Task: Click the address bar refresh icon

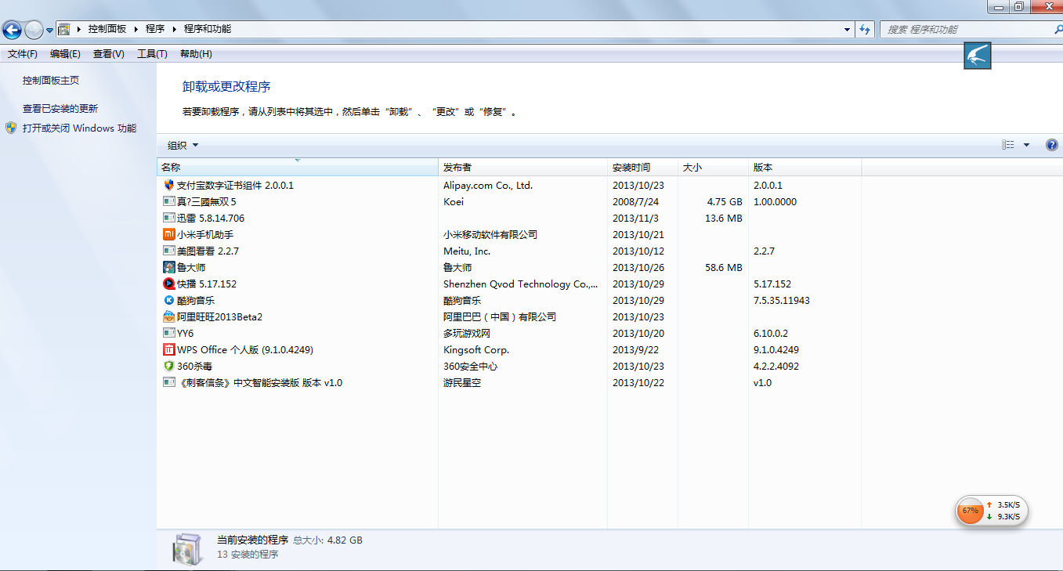Action: pos(865,29)
